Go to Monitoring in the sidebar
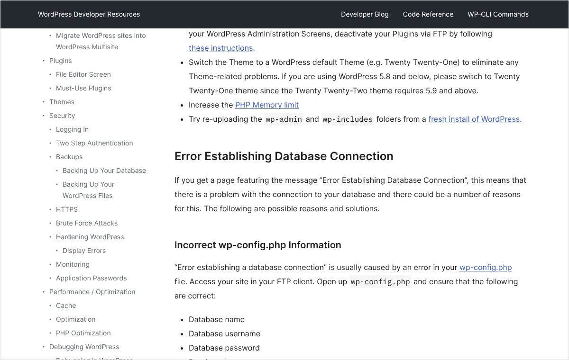Screen dimensions: 569x360 tap(73, 264)
